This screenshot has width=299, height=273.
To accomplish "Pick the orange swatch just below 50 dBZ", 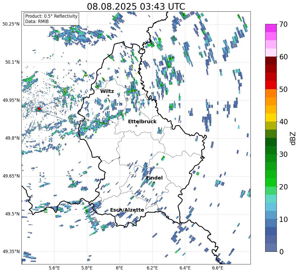I will (271, 93).
